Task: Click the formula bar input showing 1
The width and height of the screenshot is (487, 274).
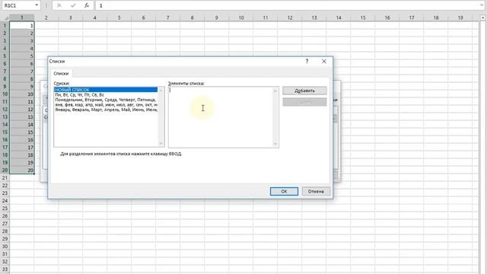Action: [x=288, y=5]
